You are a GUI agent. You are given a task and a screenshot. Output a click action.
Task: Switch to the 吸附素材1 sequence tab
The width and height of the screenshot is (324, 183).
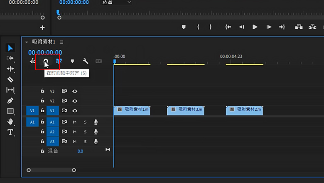click(44, 42)
